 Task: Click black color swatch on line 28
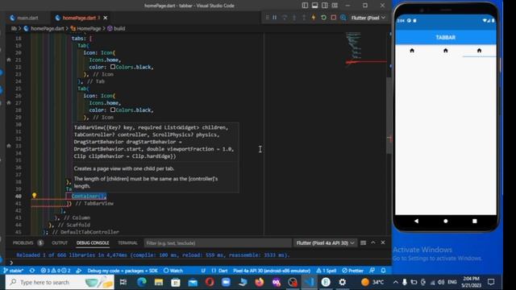[x=113, y=110]
